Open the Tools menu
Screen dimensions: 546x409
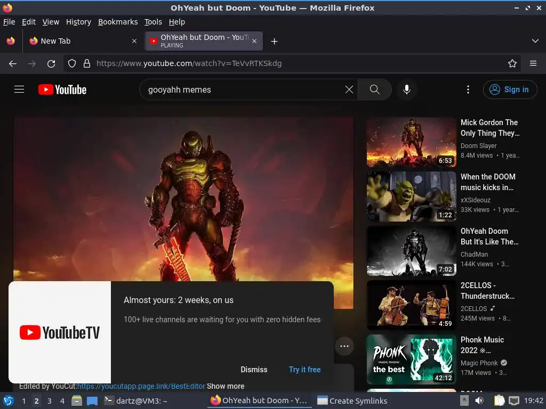pos(153,22)
